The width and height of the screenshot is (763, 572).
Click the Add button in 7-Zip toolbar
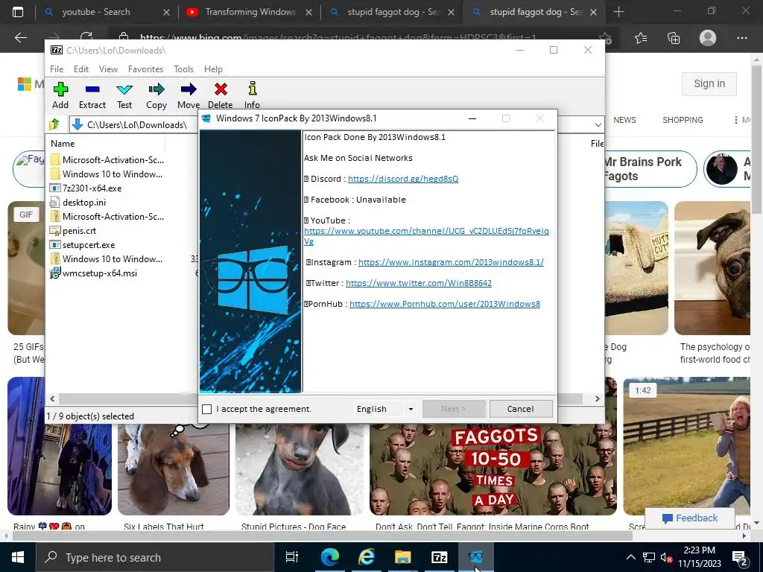(x=60, y=95)
